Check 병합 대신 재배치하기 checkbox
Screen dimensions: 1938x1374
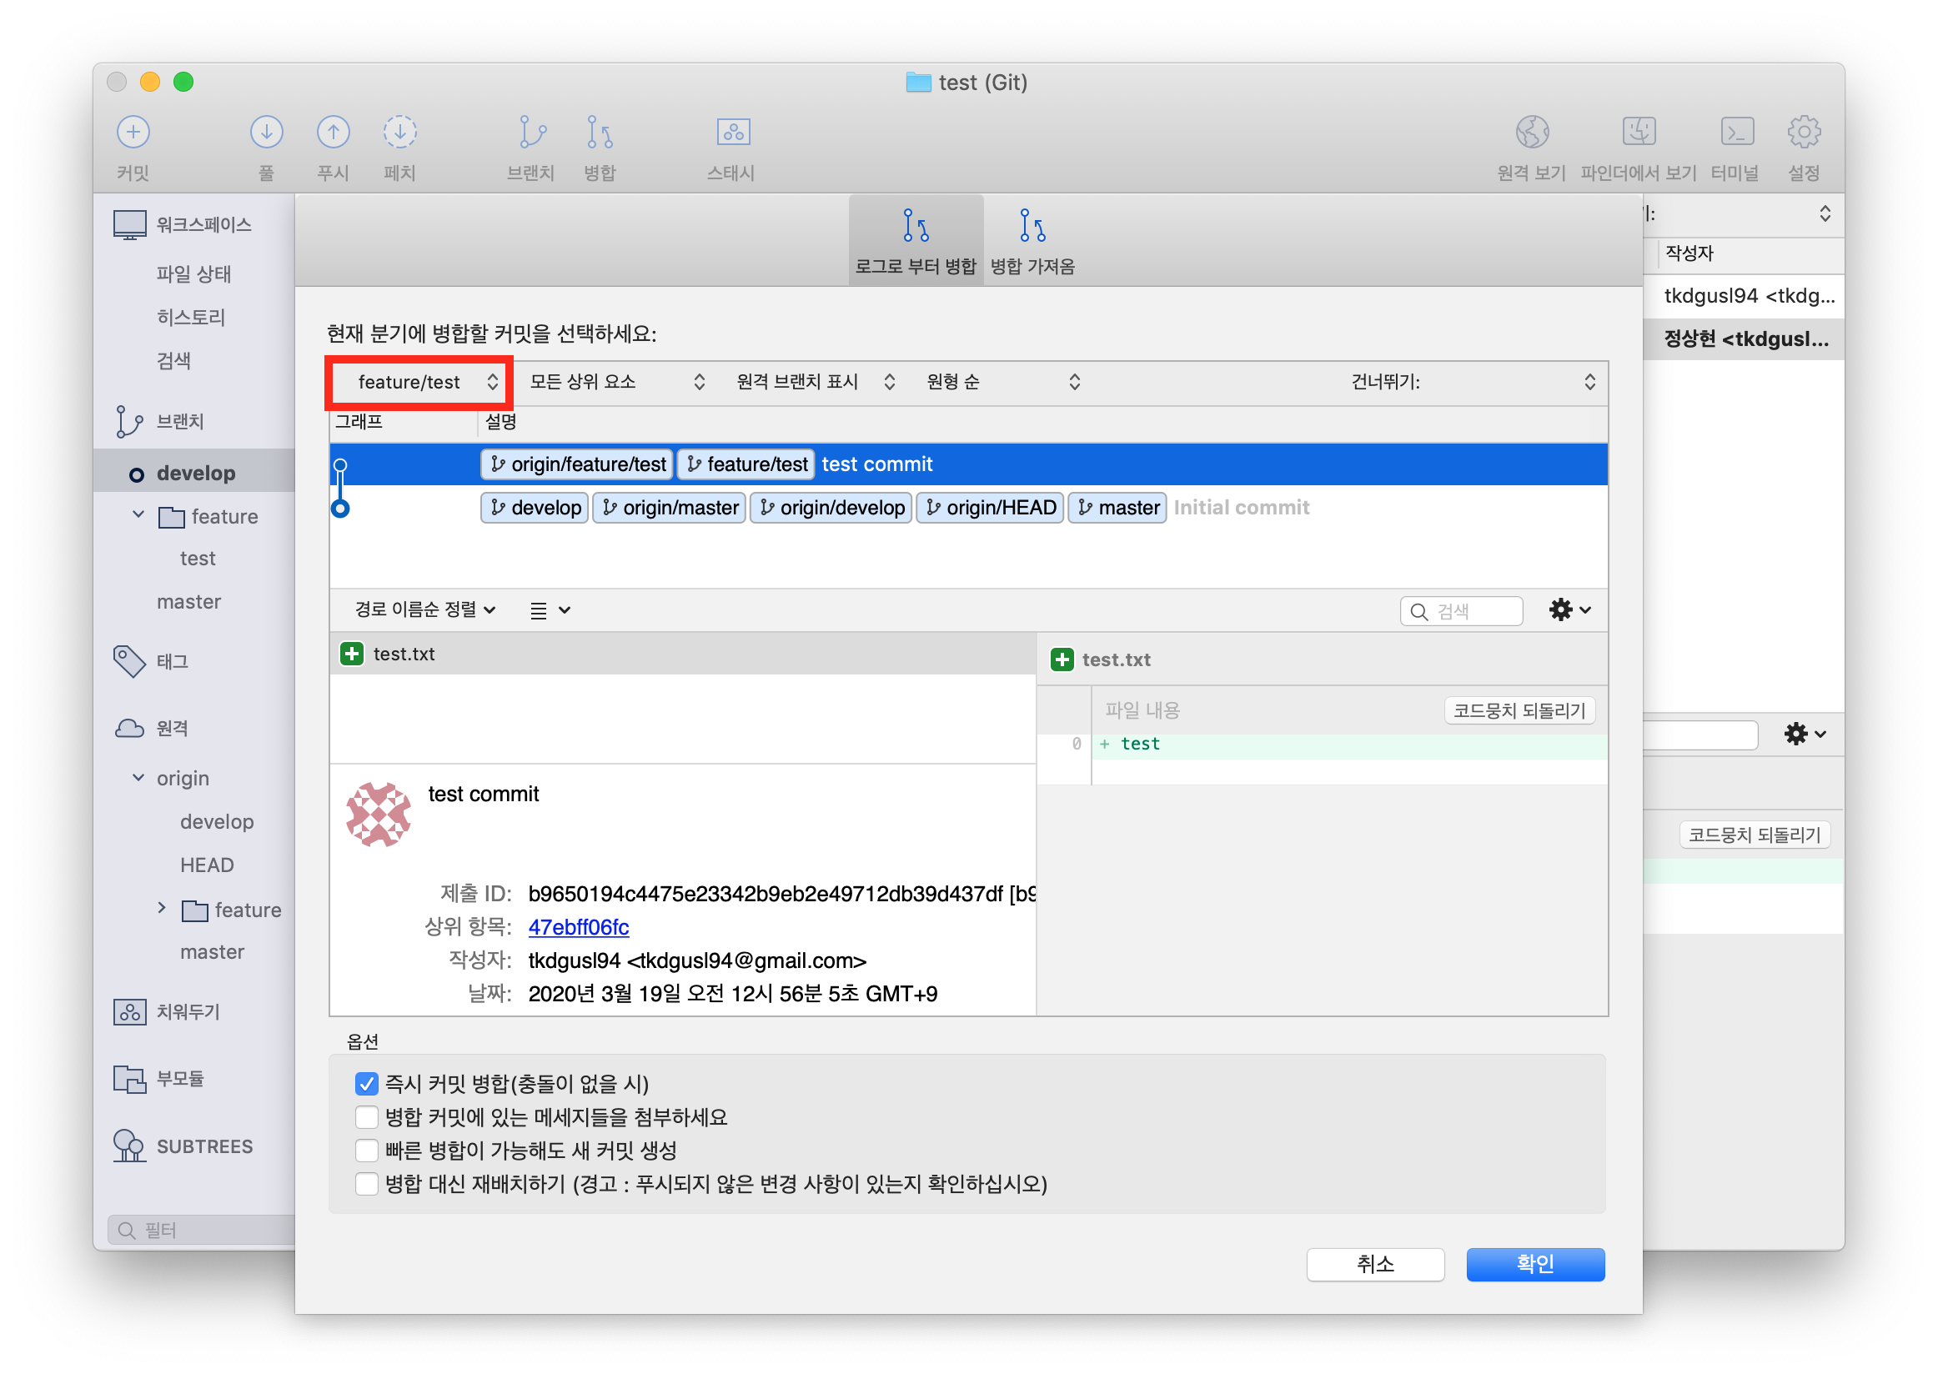pyautogui.click(x=366, y=1184)
